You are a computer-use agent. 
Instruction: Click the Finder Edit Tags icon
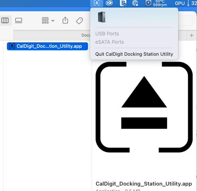(80, 21)
